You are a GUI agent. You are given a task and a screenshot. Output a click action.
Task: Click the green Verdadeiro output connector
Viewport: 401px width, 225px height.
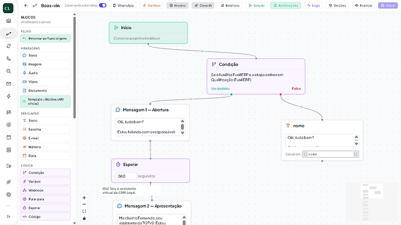(x=231, y=94)
